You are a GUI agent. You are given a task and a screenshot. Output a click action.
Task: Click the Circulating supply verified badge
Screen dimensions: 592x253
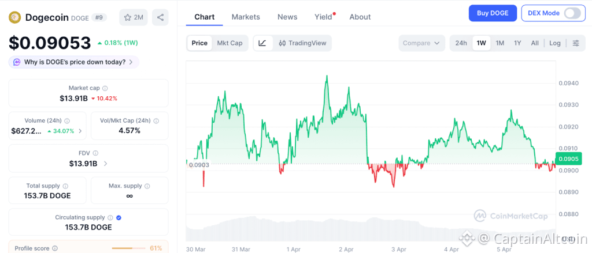[x=119, y=217]
